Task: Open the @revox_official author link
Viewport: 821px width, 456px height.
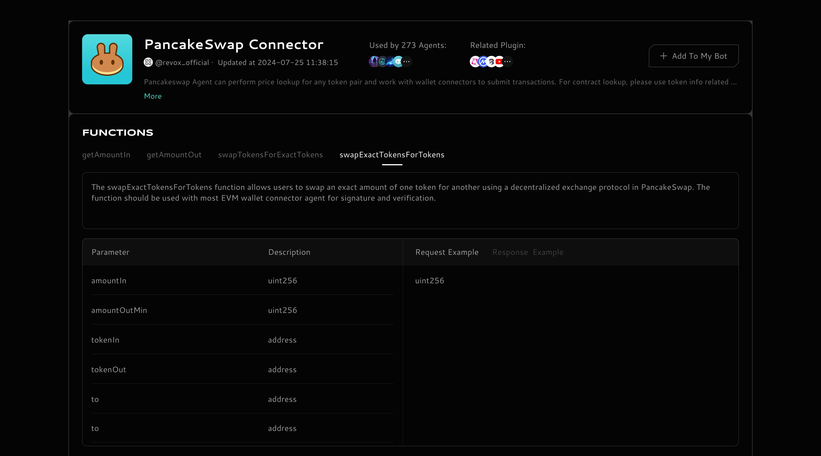Action: (x=182, y=63)
